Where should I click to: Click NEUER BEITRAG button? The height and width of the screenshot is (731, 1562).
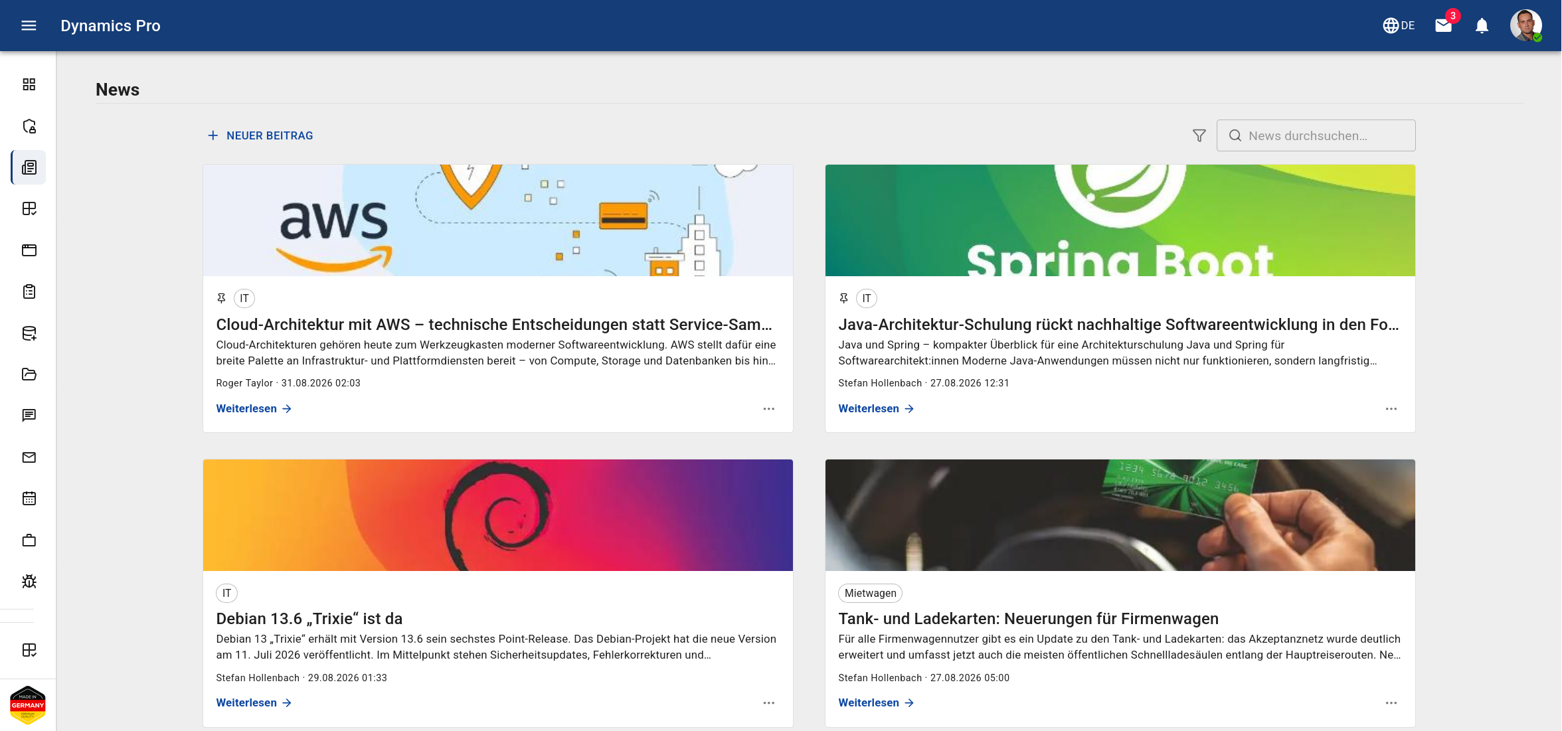coord(260,135)
